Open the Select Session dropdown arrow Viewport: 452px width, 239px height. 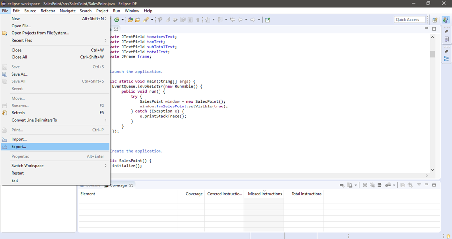click(x=394, y=185)
